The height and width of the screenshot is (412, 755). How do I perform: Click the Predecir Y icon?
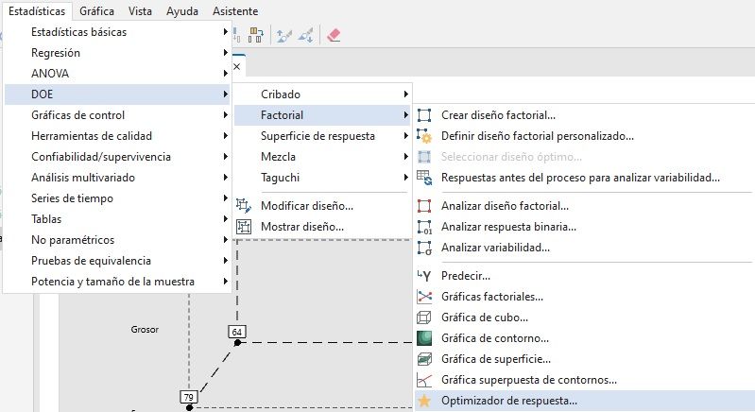[x=424, y=275]
